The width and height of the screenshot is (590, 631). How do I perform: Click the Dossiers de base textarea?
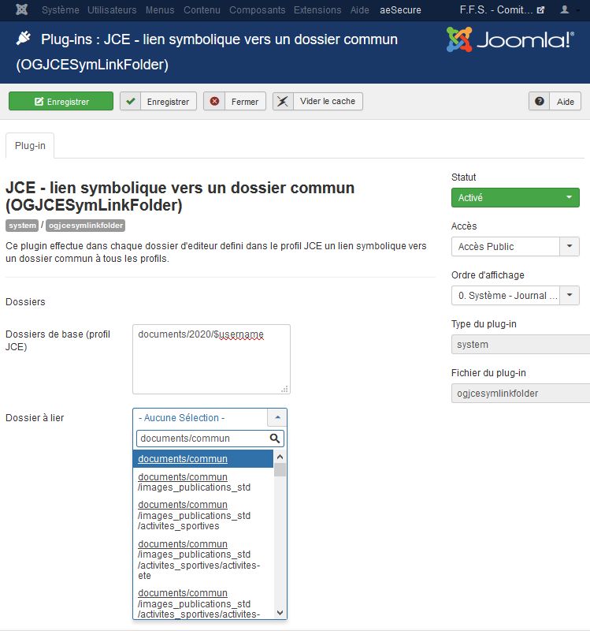point(211,360)
